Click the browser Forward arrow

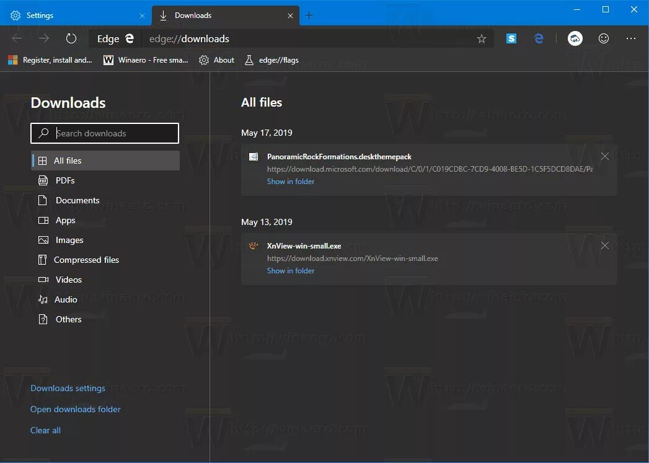44,38
